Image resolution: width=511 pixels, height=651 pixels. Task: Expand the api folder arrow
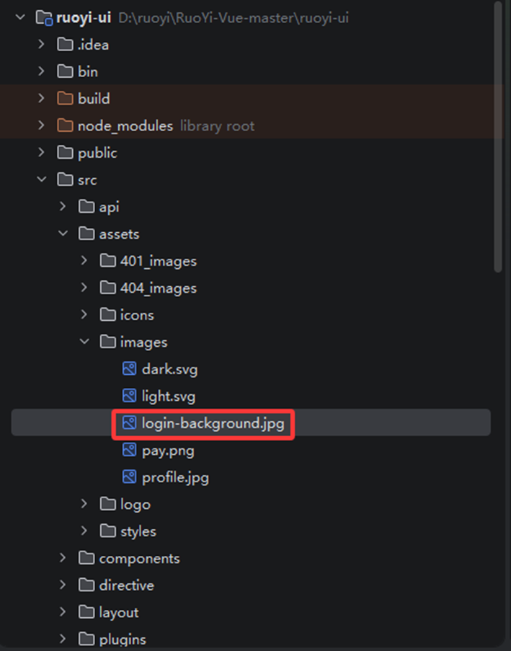63,206
